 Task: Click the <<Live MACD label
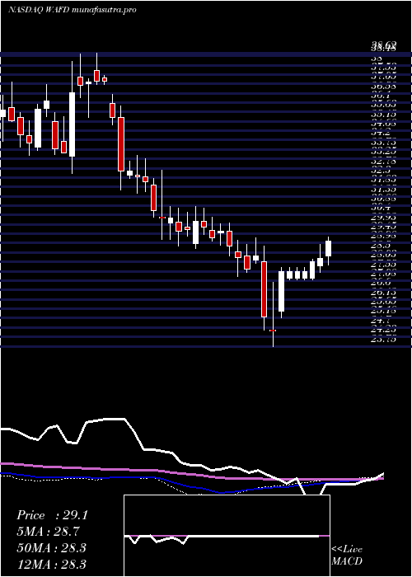[347, 555]
